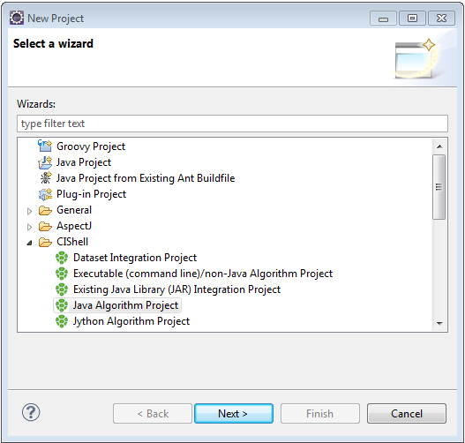Choose the Existing Java Library integration icon

(62, 289)
